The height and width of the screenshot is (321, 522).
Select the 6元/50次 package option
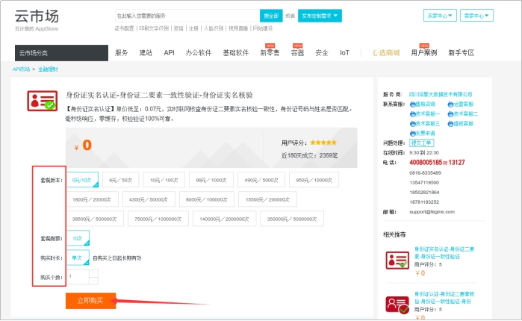(x=120, y=180)
